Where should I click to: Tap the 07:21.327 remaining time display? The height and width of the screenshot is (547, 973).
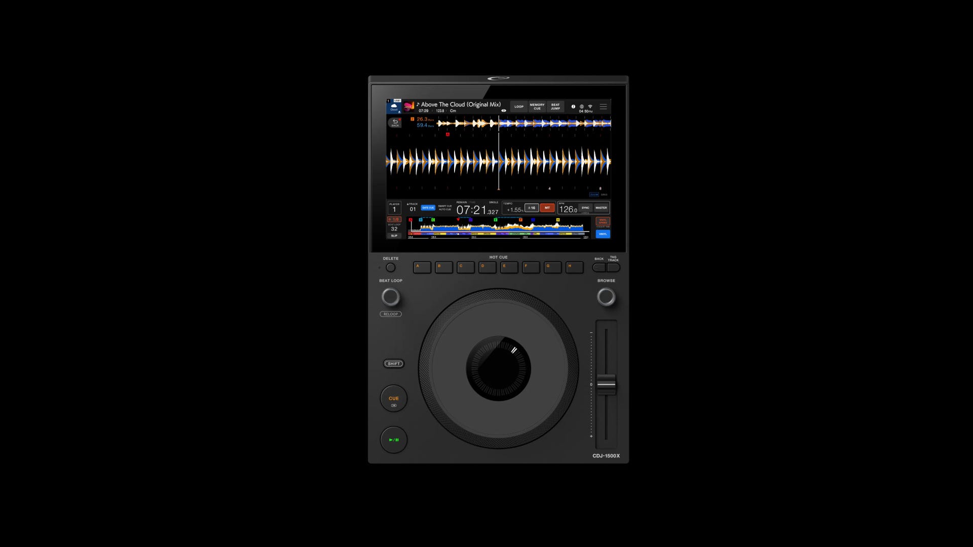tap(477, 210)
